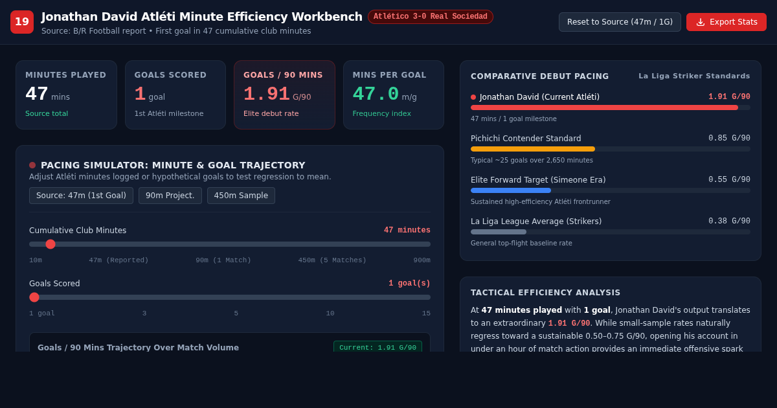
Task: Click the 90m (1 Match) slider tick label
Action: pyautogui.click(x=223, y=260)
